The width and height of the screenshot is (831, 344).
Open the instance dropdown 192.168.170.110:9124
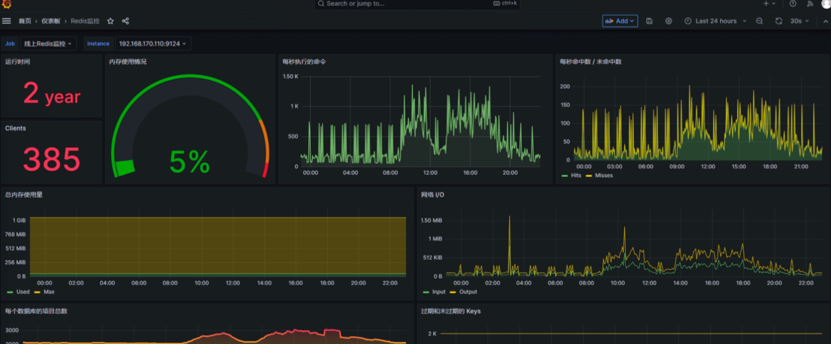tap(153, 44)
